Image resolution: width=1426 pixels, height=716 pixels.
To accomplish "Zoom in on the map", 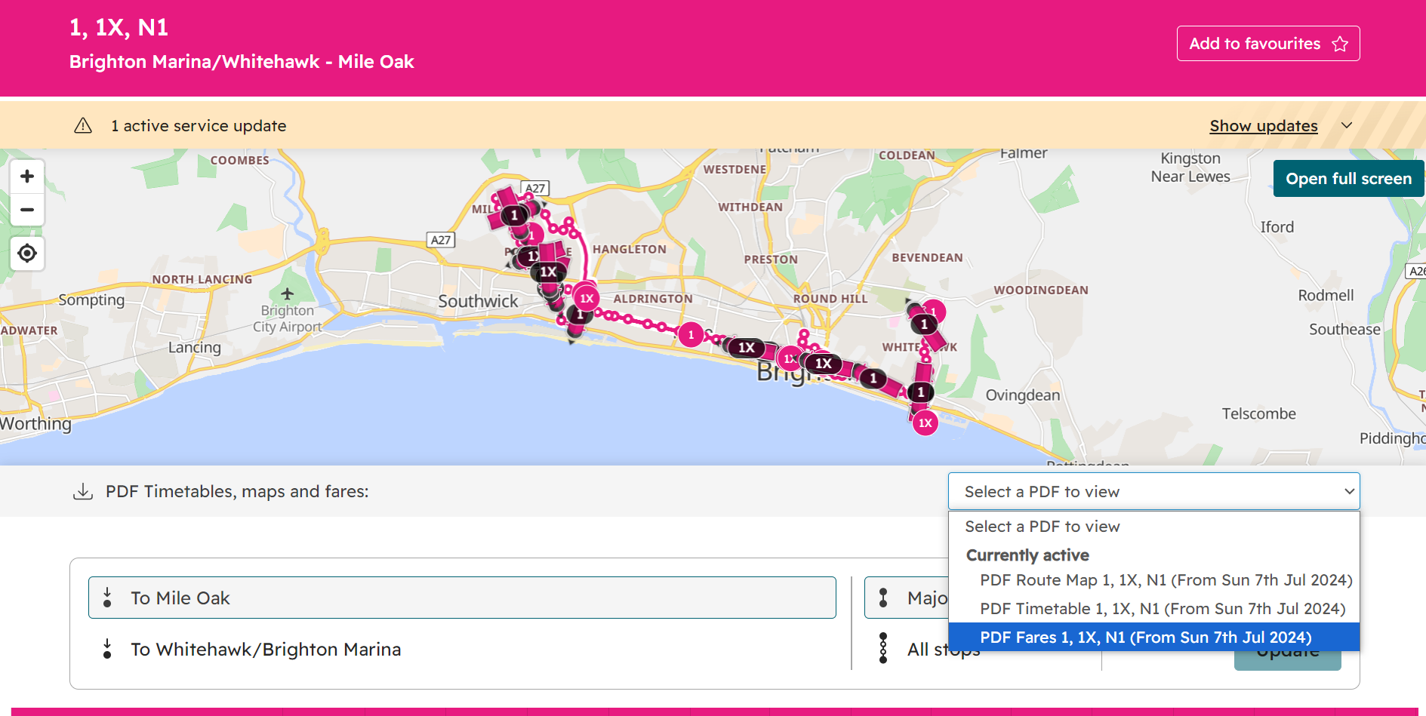I will (x=27, y=176).
